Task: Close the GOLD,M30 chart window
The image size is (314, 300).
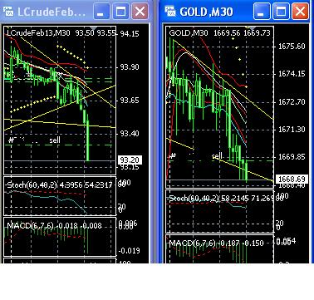Action: (x=300, y=12)
